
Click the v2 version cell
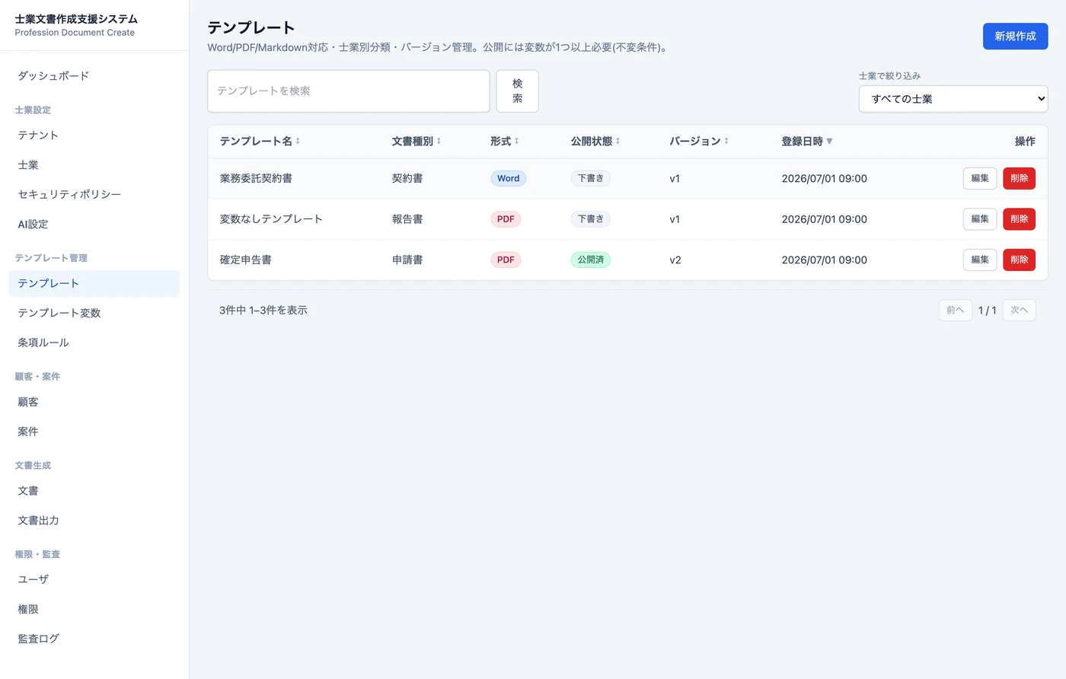pos(675,260)
